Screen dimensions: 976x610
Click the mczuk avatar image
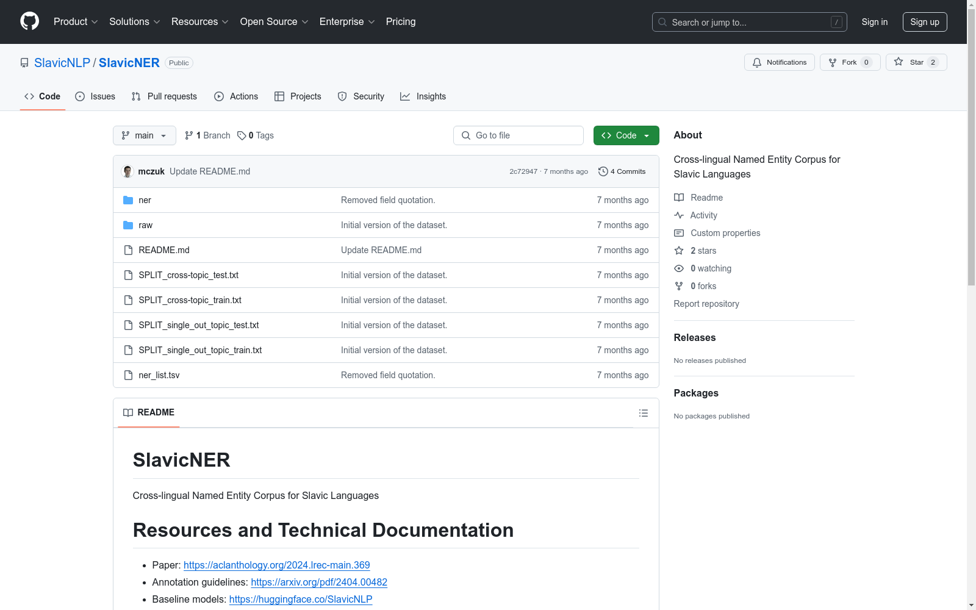[x=127, y=171]
